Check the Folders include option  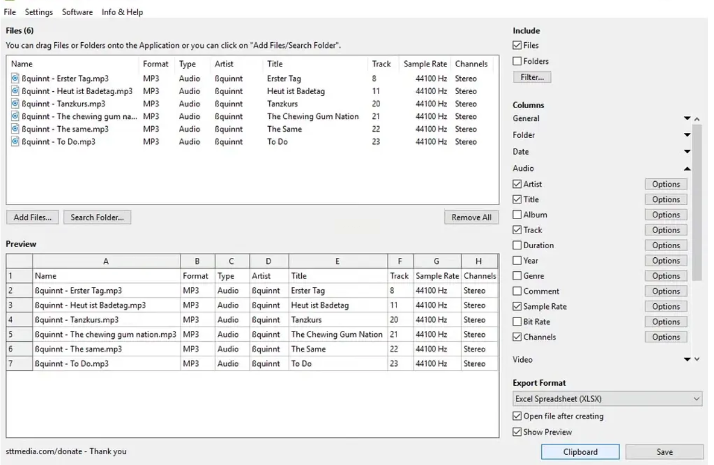point(517,61)
